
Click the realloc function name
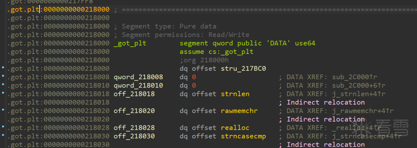[x=235, y=128]
